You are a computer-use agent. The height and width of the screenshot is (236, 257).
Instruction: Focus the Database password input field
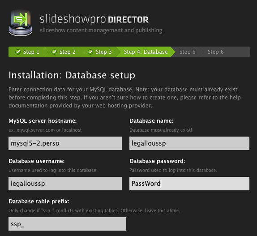coord(189,184)
